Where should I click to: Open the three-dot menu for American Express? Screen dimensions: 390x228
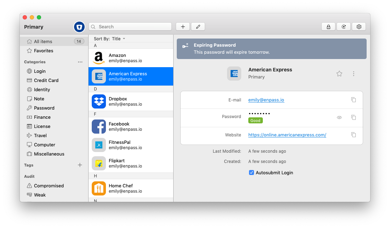coord(354,74)
